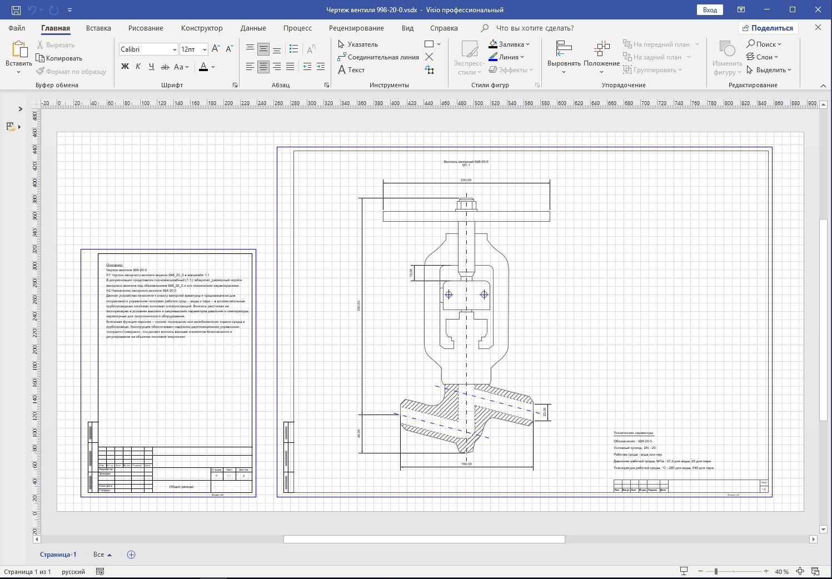
Task: Open the font size 12пт dropdown
Action: click(x=205, y=49)
